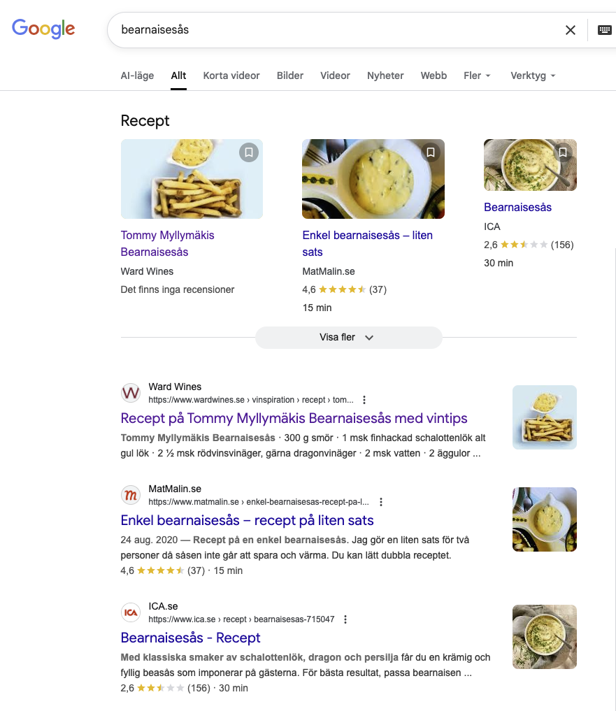
Task: Click the MatMalin.se site favicon
Action: (131, 495)
